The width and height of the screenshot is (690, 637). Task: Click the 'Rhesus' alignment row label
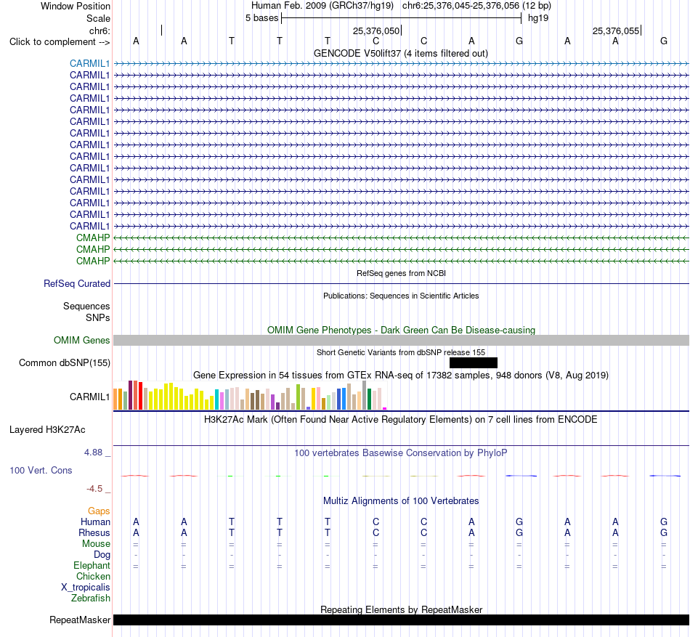[x=94, y=532]
